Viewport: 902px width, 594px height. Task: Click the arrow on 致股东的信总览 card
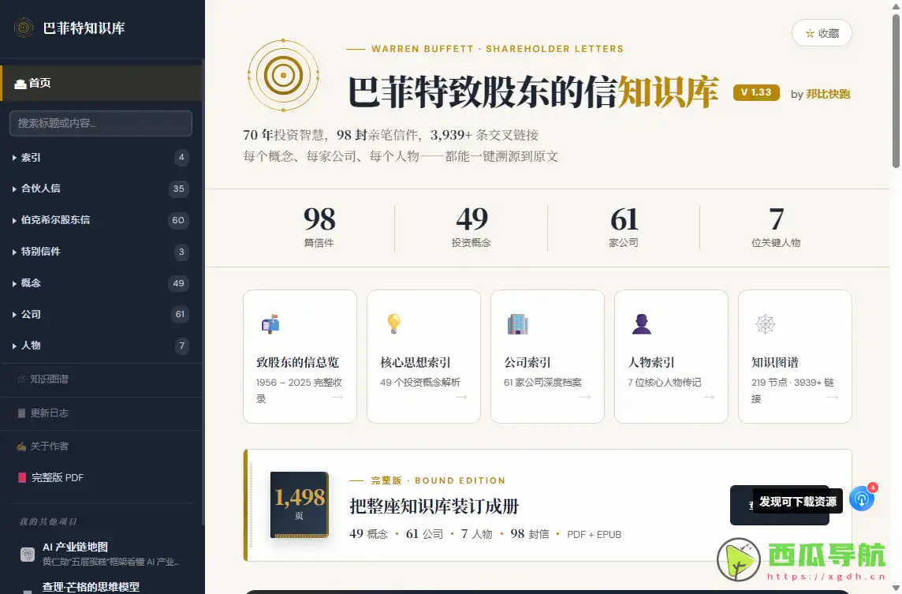[337, 397]
